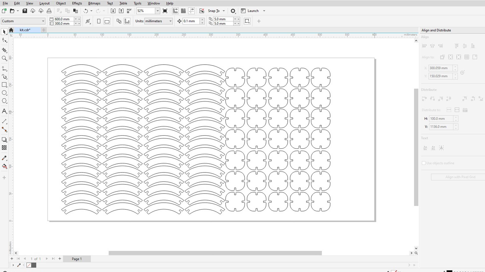Viewport: 485px width, 272px height.
Task: Select the Polygon tool
Action: click(4, 101)
